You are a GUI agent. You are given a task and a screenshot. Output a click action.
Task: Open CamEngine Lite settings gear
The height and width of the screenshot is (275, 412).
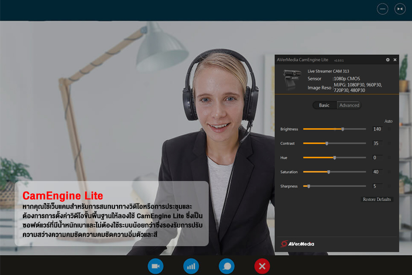point(388,60)
